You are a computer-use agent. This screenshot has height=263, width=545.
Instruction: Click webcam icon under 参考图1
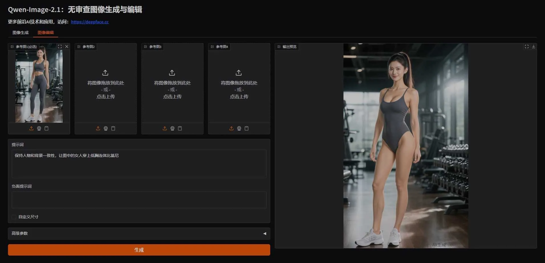coord(39,128)
